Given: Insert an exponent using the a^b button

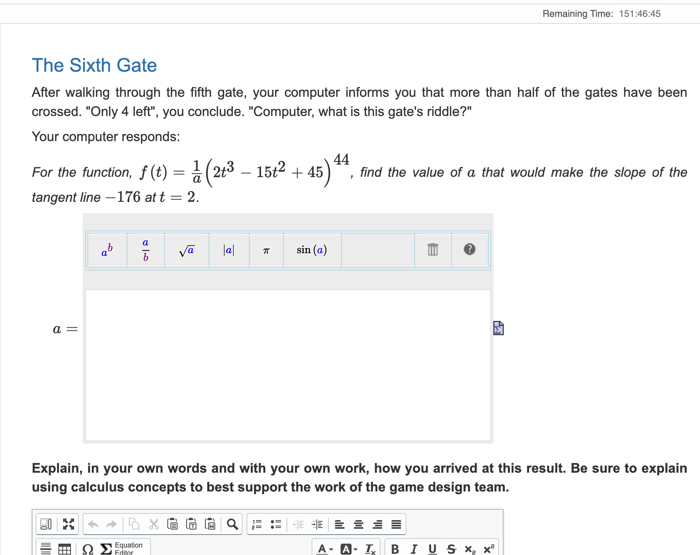Looking at the screenshot, I should coord(106,250).
